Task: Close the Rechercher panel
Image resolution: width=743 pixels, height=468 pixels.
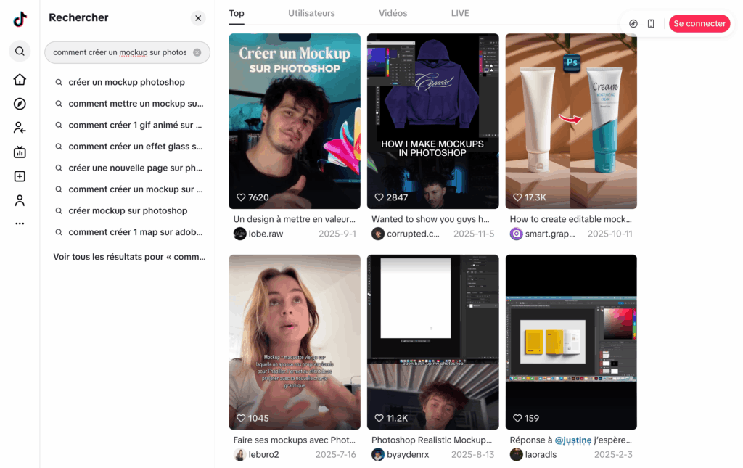Action: tap(197, 17)
